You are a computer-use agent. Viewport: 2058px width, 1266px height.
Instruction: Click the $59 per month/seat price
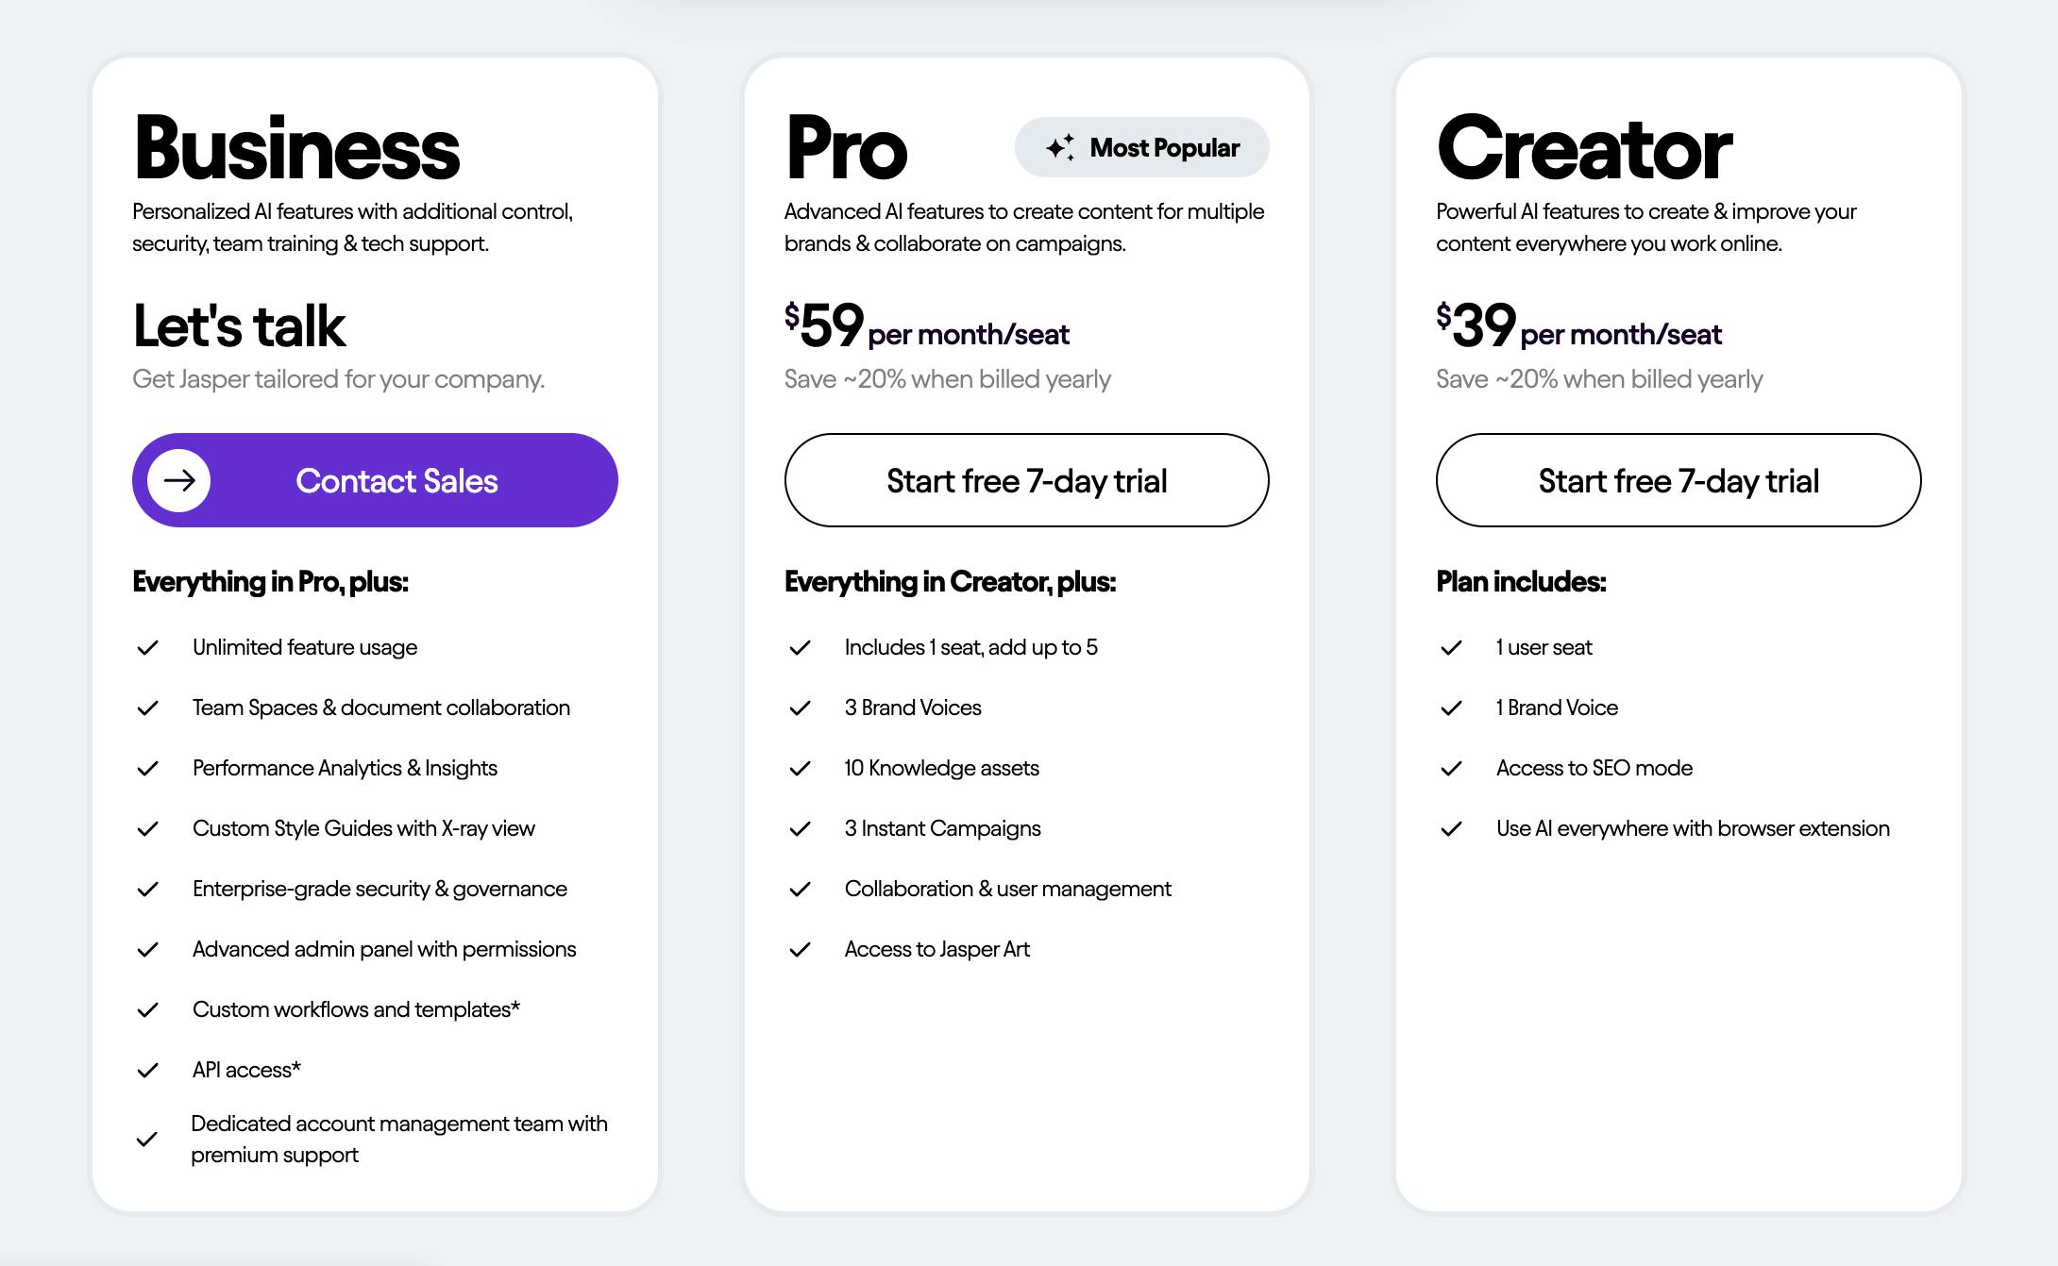pos(926,326)
